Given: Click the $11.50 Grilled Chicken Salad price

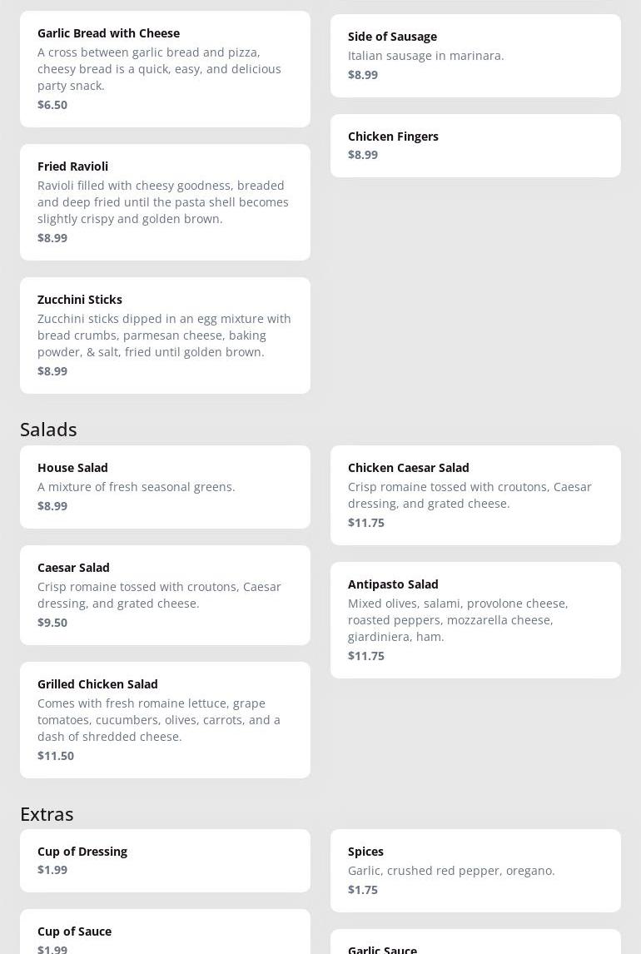Looking at the screenshot, I should tap(56, 755).
